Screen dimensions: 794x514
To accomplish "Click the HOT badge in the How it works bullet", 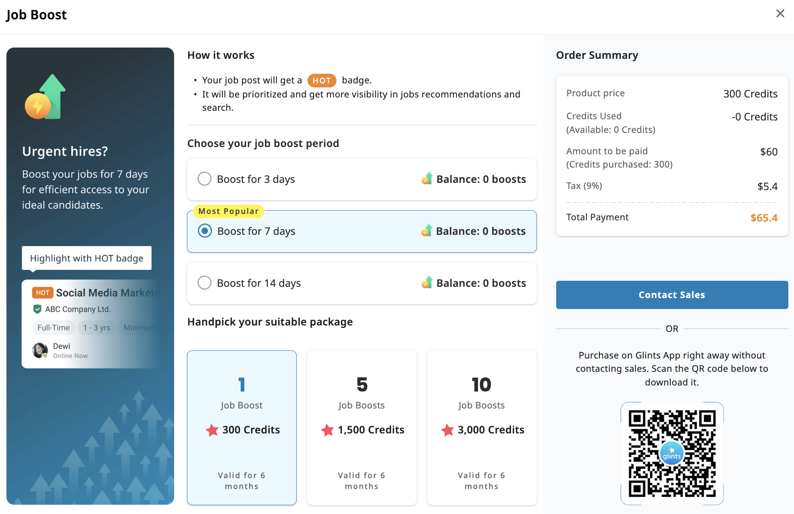I will [x=322, y=80].
